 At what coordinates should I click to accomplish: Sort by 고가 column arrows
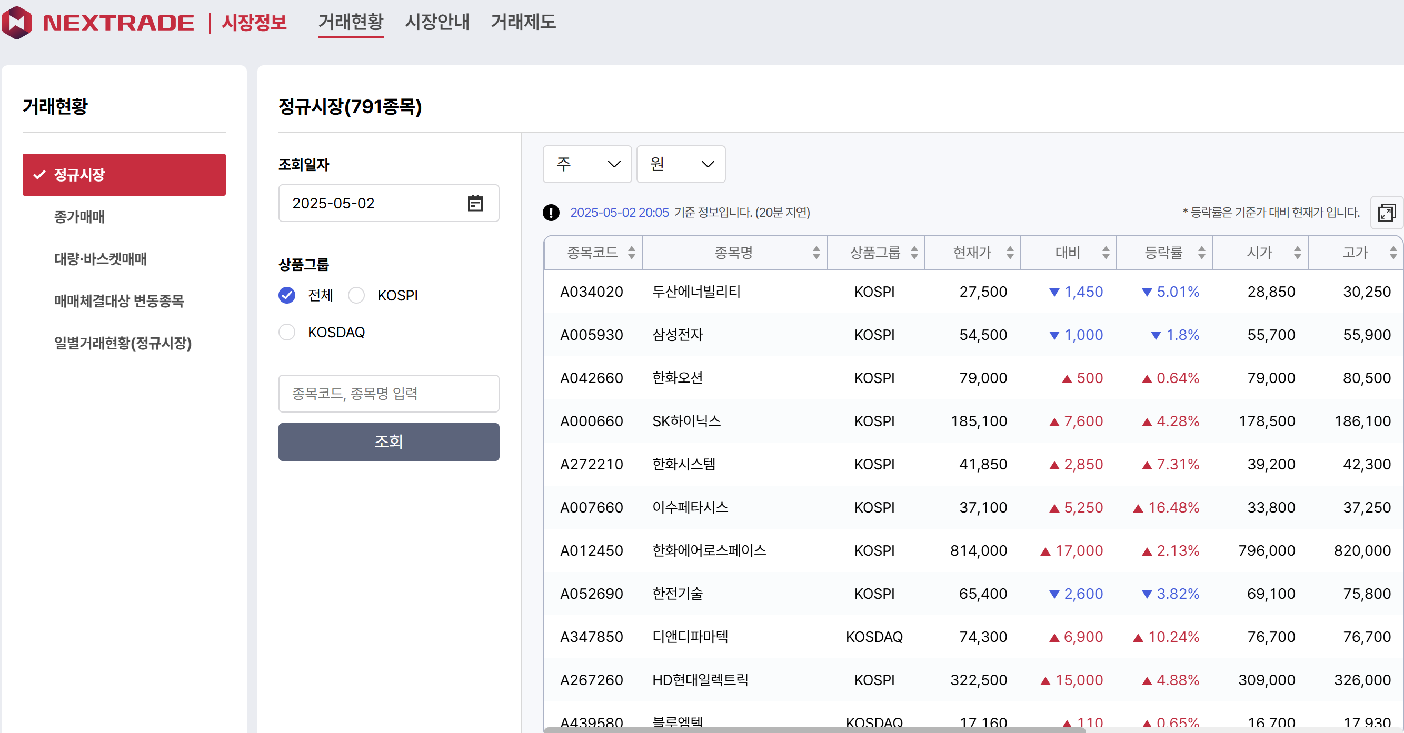1393,253
